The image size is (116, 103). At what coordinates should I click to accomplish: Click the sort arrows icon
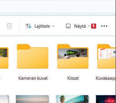pyautogui.click(x=29, y=26)
